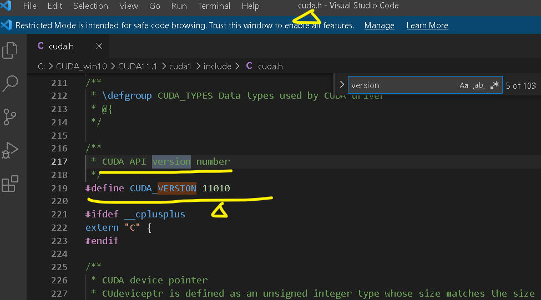Open the Help menu
This screenshot has width=541, height=300.
pos(250,6)
